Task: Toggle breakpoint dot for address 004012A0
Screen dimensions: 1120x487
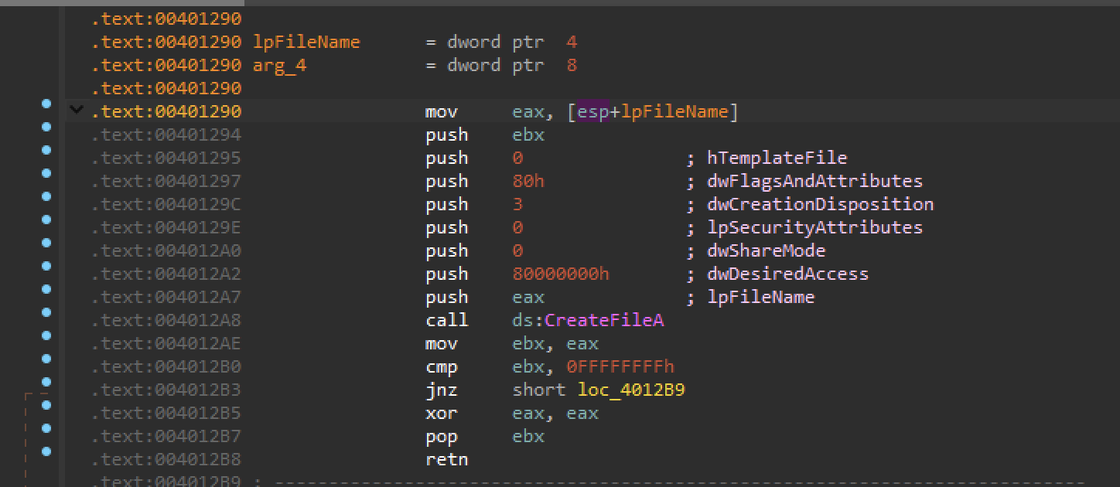Action: point(46,243)
